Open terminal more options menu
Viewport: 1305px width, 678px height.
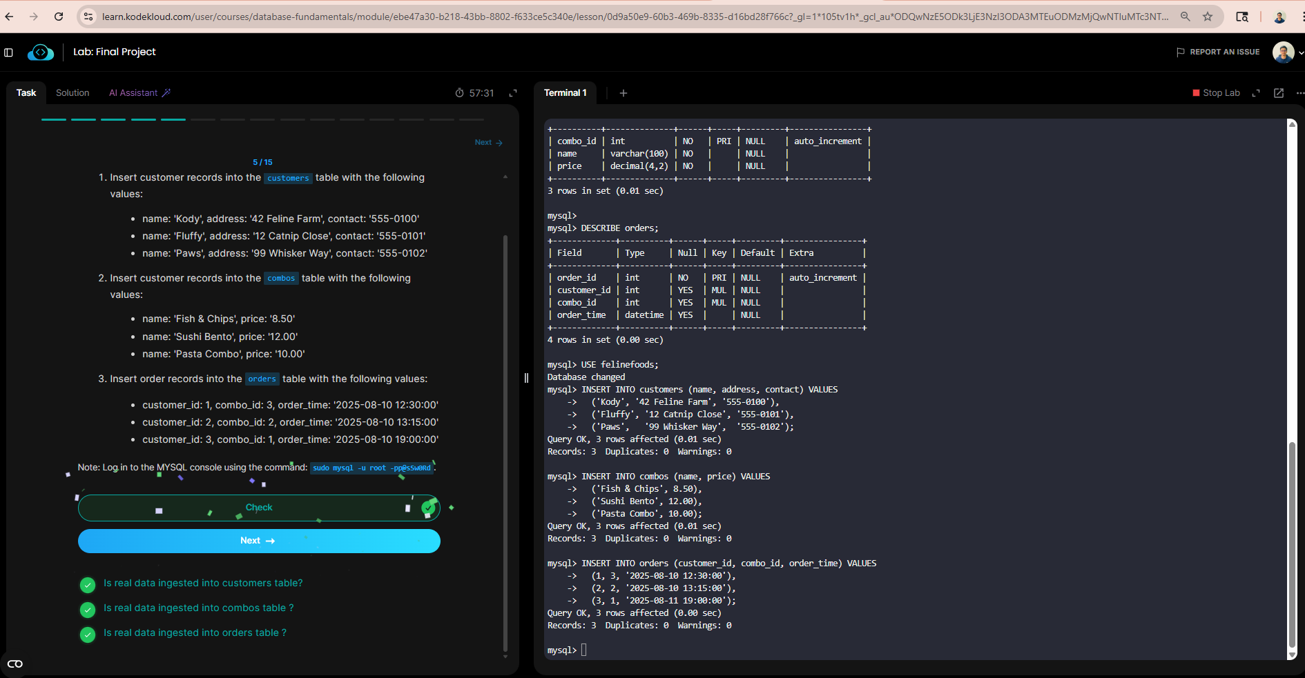(x=1299, y=93)
